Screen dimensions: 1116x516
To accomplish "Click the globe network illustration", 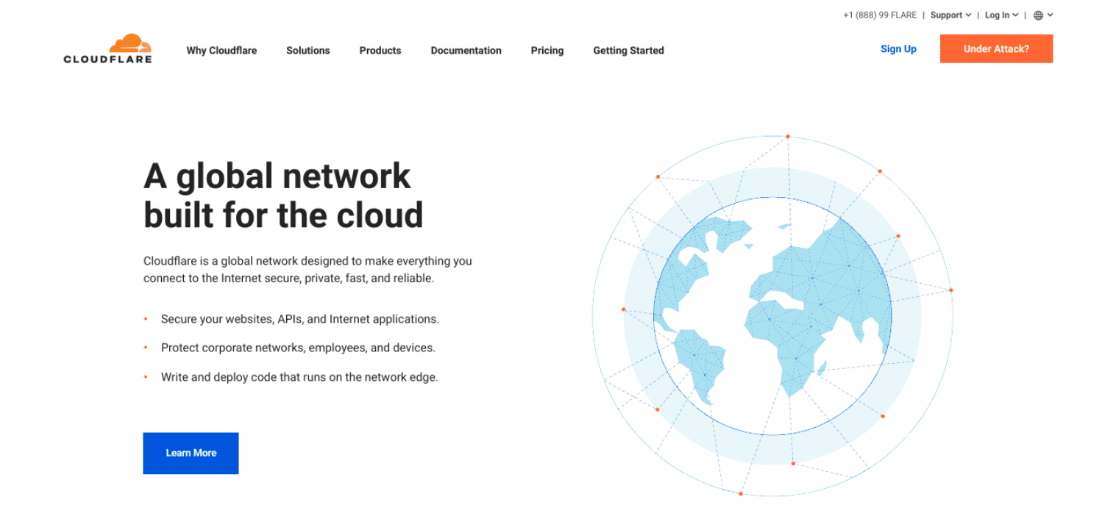I will (x=772, y=316).
